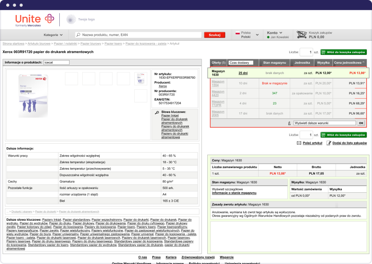
Task: Click the Twoje logo placeholder
Action: coord(81,19)
